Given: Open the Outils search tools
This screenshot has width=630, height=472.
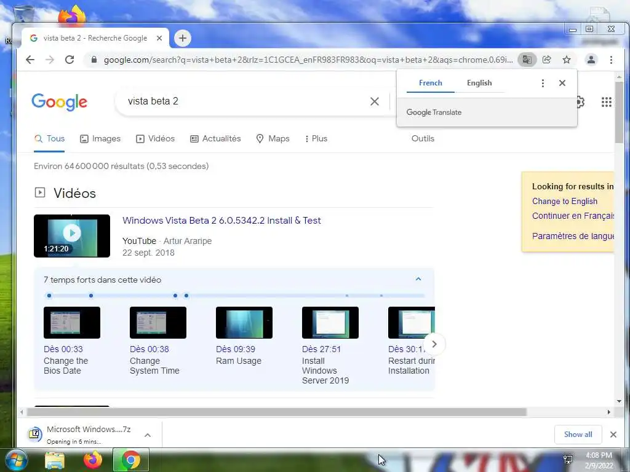Looking at the screenshot, I should click(423, 139).
